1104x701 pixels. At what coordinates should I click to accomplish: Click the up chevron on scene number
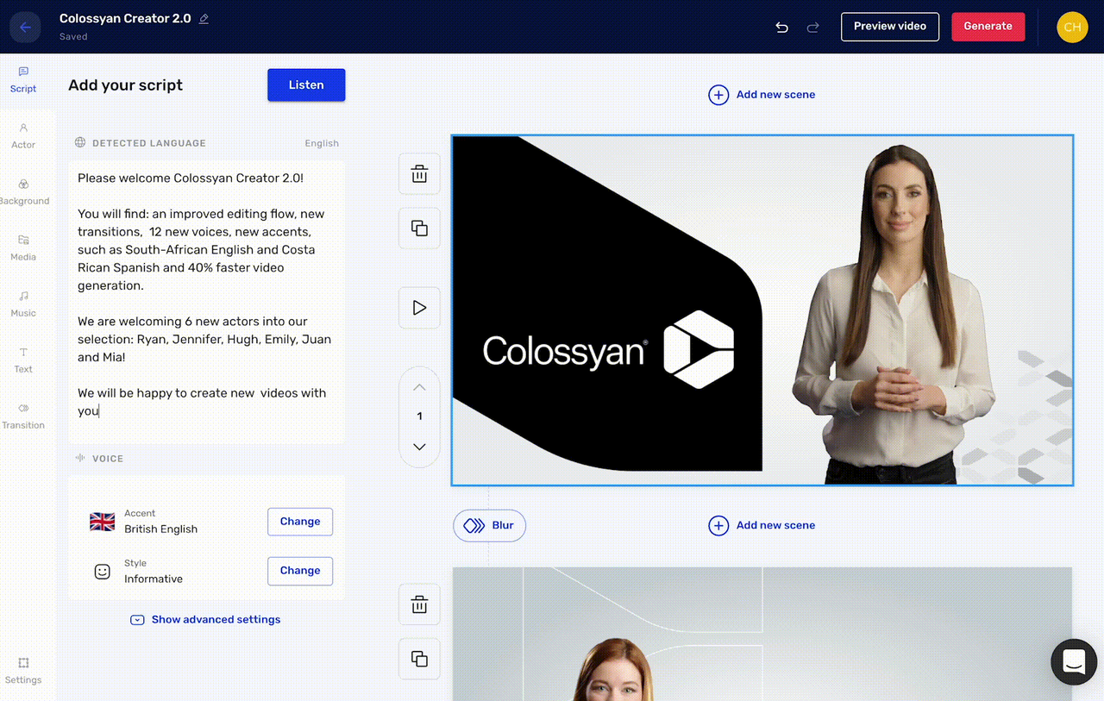(419, 387)
